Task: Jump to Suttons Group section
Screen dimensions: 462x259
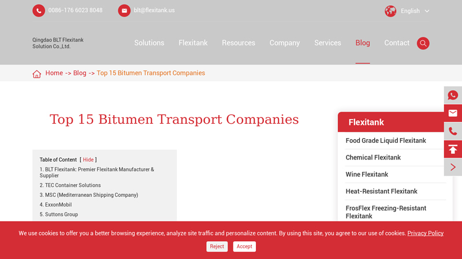Action: pos(59,214)
